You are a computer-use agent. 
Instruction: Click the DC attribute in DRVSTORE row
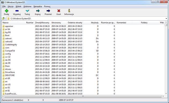click(x=97, y=75)
